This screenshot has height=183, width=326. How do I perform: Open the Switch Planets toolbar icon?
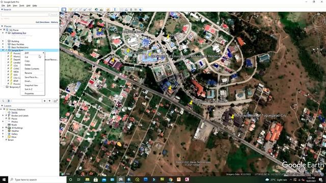108,10
